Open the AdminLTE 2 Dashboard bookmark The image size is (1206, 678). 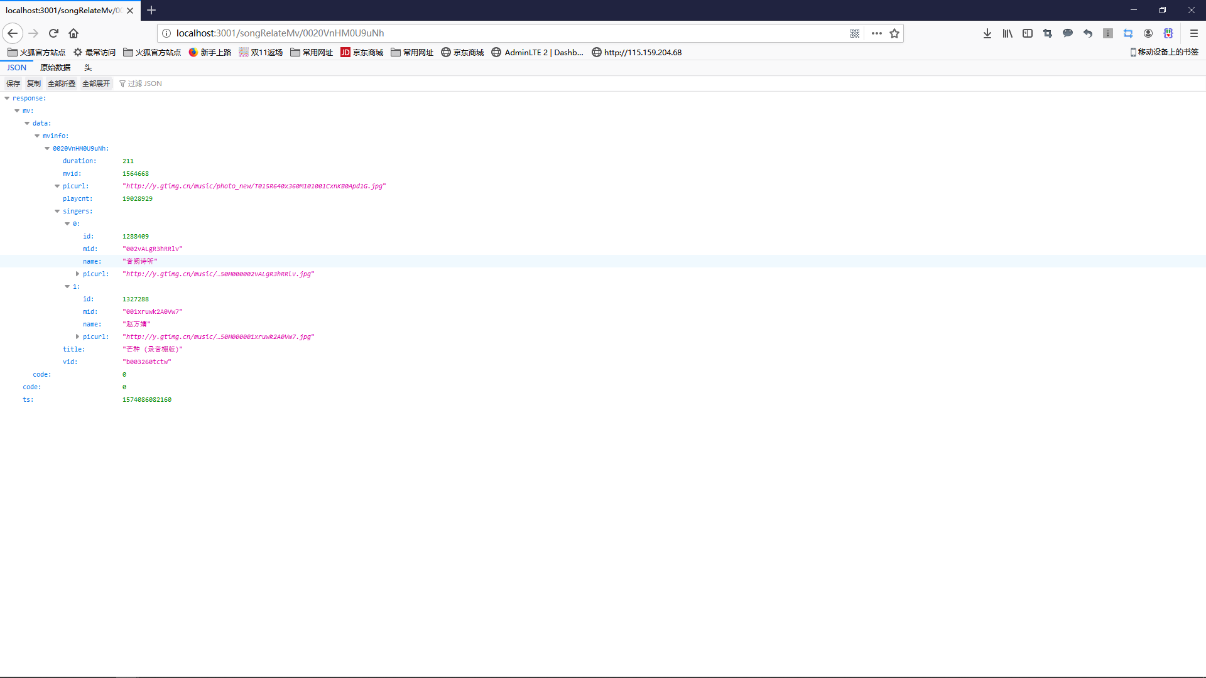click(x=538, y=53)
